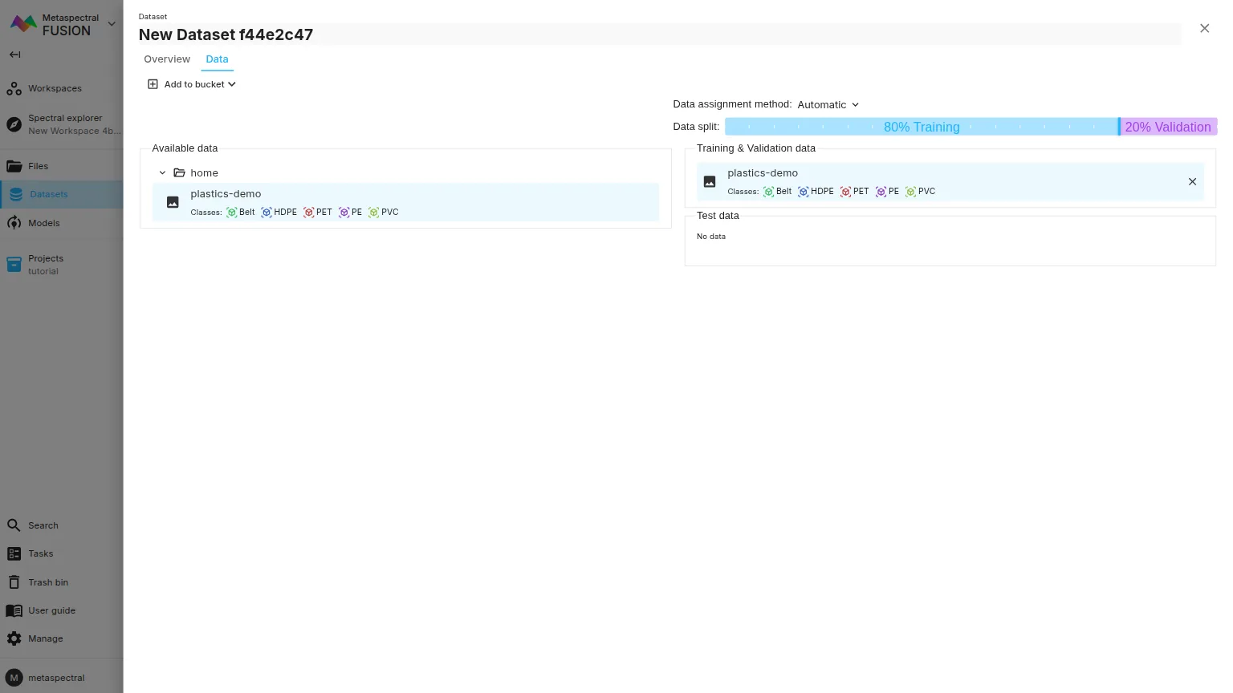Open the Metaspectral Fusion app menu chevron
The image size is (1233, 693).
pyautogui.click(x=112, y=24)
